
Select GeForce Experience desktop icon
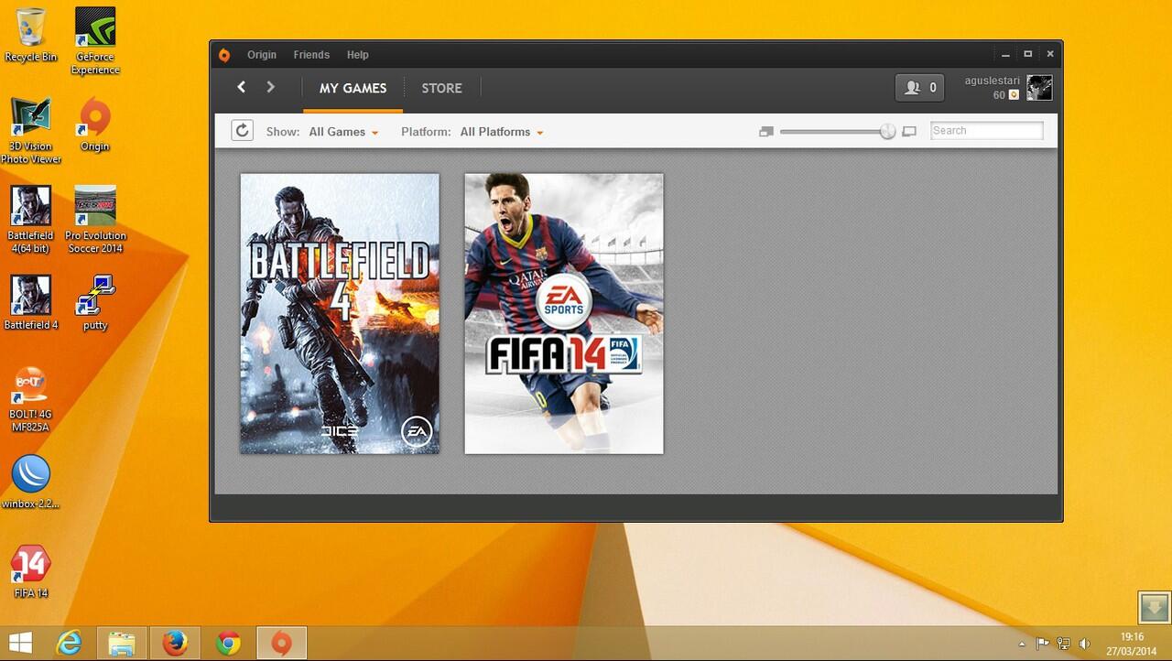point(95,41)
